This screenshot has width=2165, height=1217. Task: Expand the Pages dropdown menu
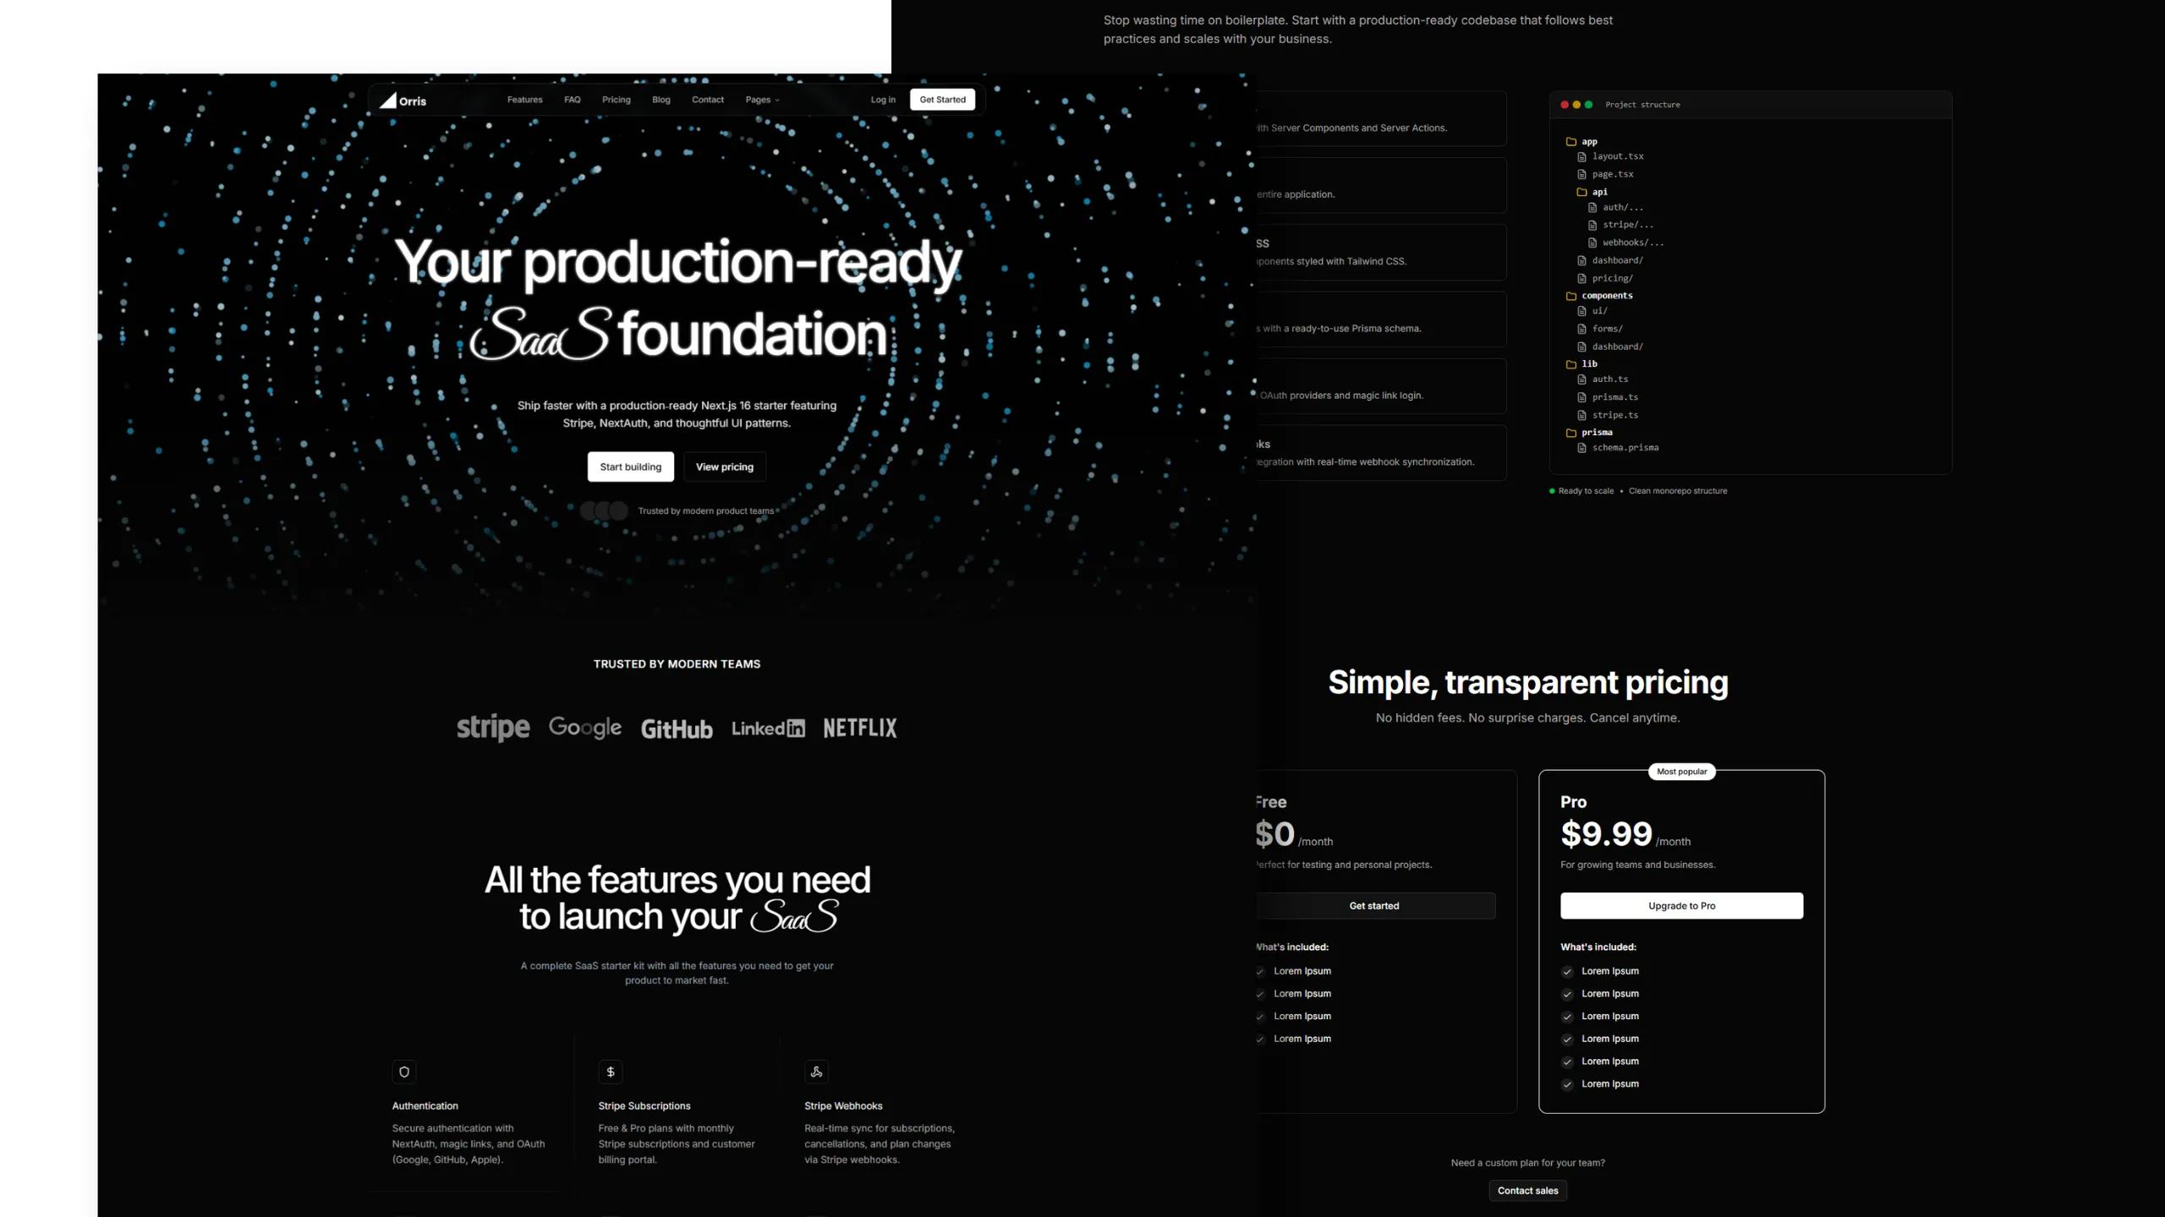tap(762, 100)
